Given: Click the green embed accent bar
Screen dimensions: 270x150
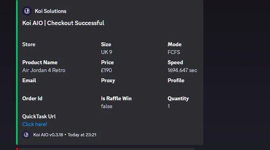Looking at the screenshot, I should pos(17,72).
